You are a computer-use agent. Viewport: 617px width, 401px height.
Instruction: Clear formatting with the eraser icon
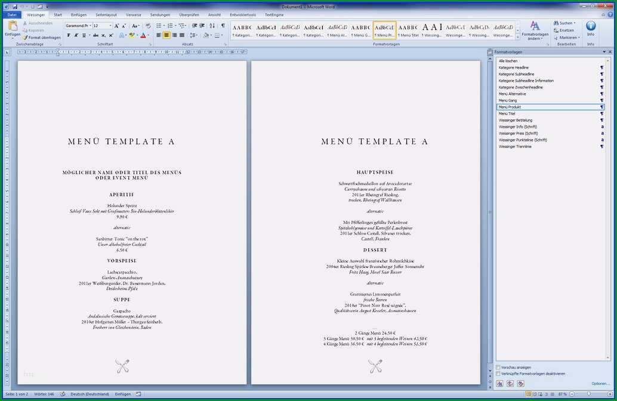pyautogui.click(x=148, y=26)
